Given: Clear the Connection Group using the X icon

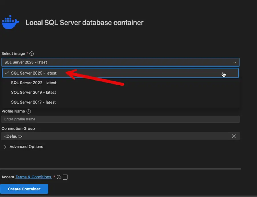Looking at the screenshot, I should point(234,136).
